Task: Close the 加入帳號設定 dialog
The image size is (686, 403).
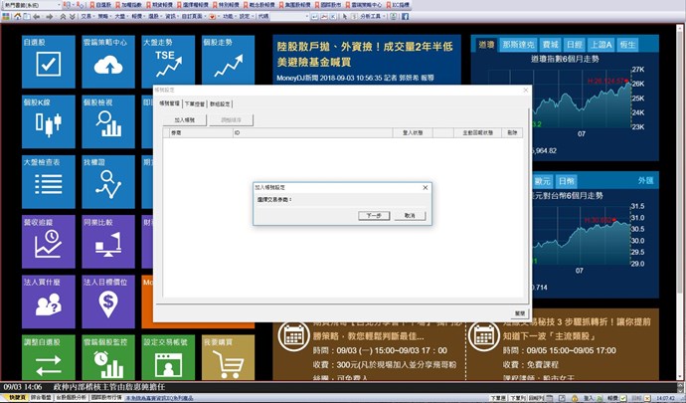Action: [426, 186]
